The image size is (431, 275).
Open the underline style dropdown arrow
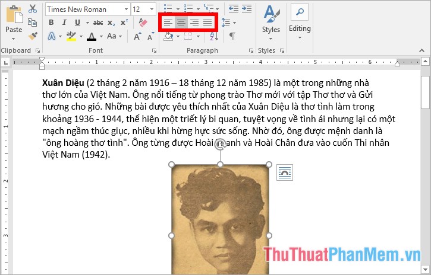coord(87,23)
